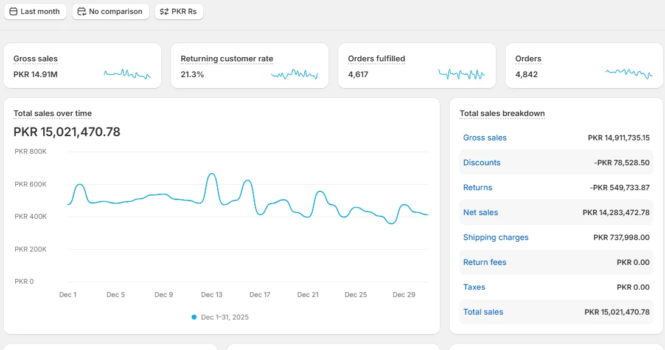Click the Dec 1–31, 2025 legend label
665x350 pixels.
pyautogui.click(x=225, y=317)
